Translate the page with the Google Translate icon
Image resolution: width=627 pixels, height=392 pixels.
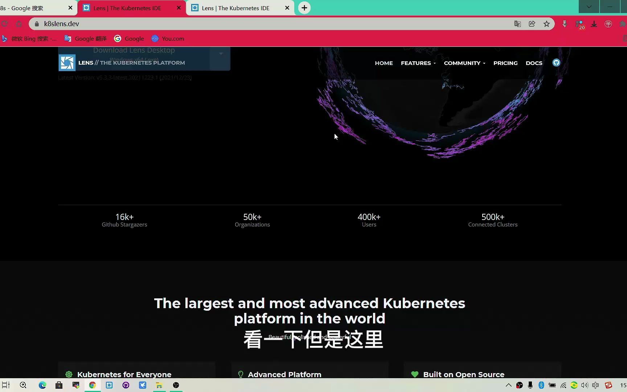(x=517, y=24)
